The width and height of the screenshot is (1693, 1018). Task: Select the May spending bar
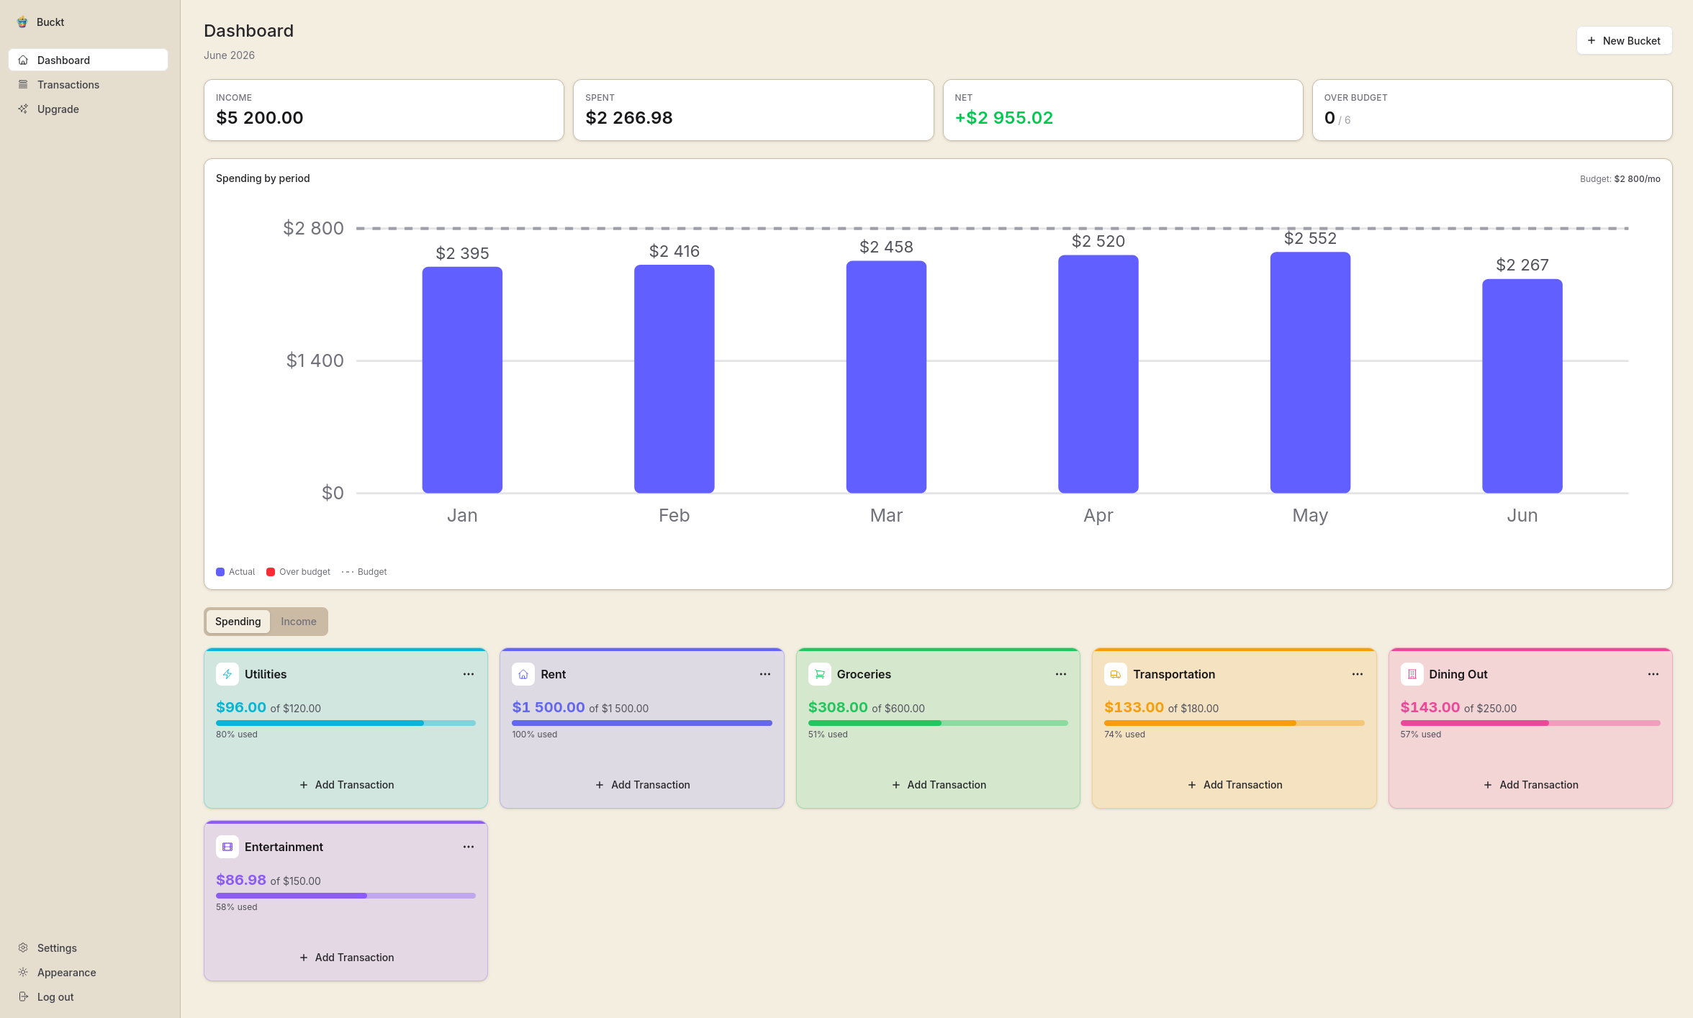[1310, 373]
